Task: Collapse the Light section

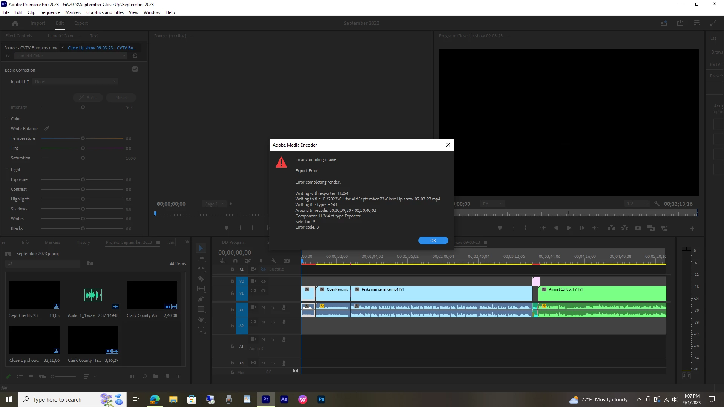Action: 7,170
